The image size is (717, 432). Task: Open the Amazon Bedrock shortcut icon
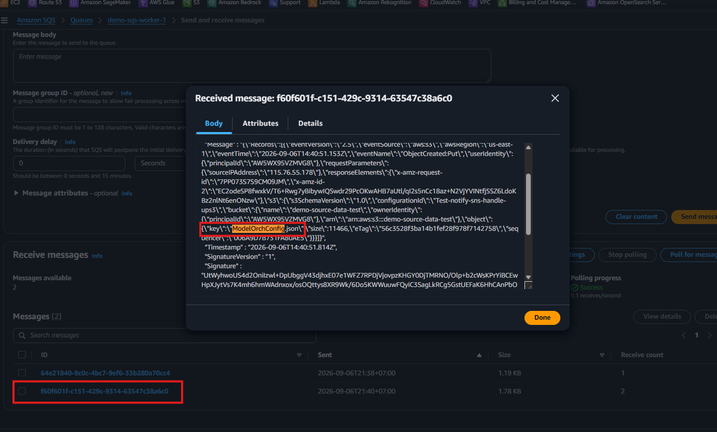pos(212,3)
